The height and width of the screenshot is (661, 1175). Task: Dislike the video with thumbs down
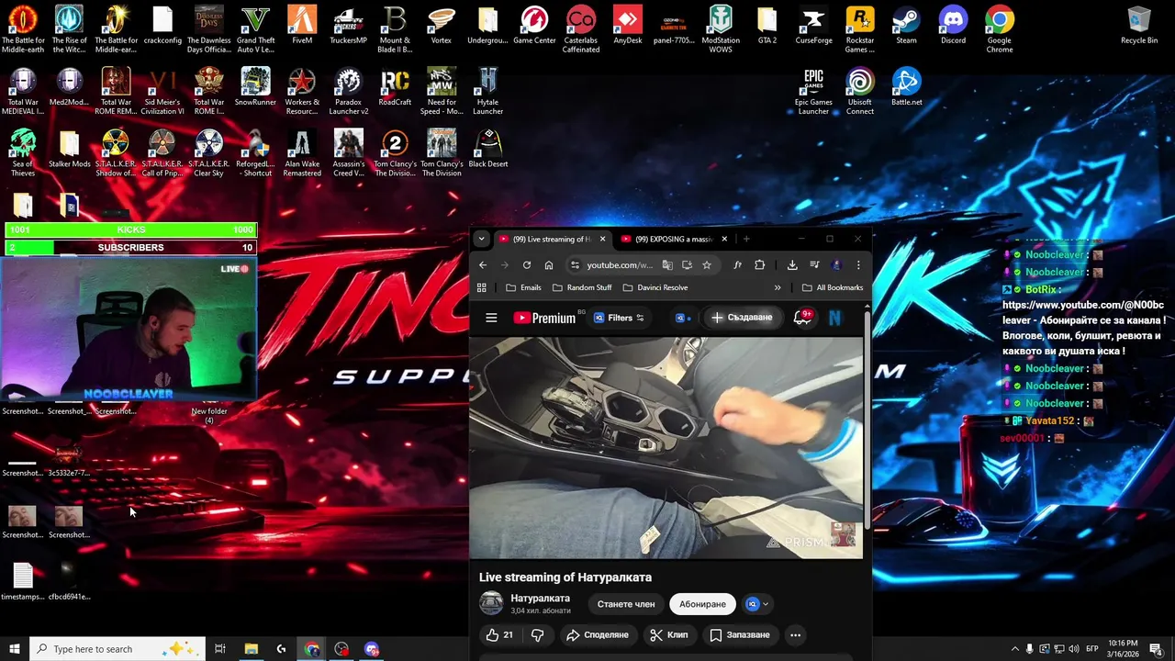pyautogui.click(x=538, y=635)
